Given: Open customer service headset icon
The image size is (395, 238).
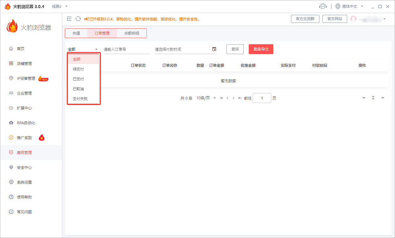Looking at the screenshot, I should (x=323, y=6).
